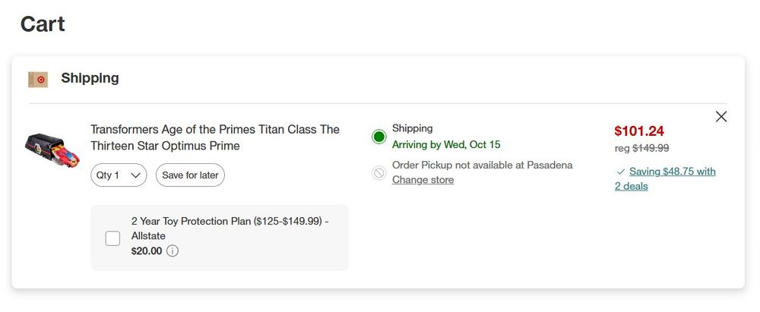Viewport: 760px width, 312px height.
Task: Remove the Optimus Prime item with X
Action: (721, 117)
